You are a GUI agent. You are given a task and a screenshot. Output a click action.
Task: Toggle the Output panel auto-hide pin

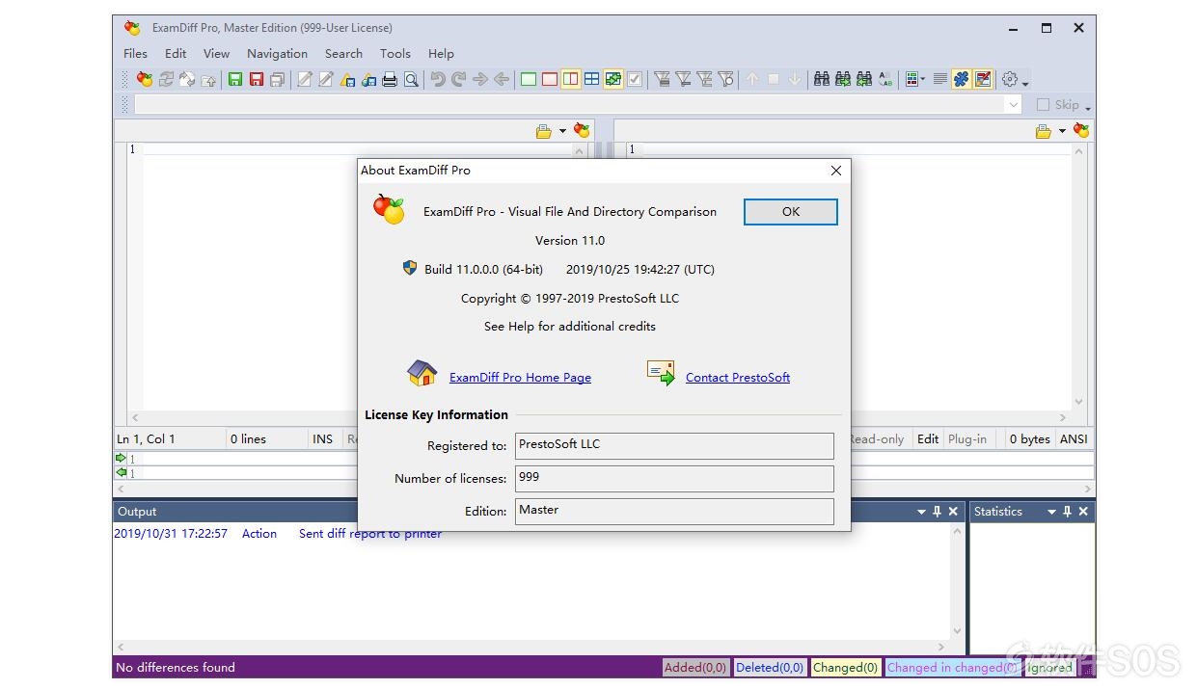click(x=937, y=512)
